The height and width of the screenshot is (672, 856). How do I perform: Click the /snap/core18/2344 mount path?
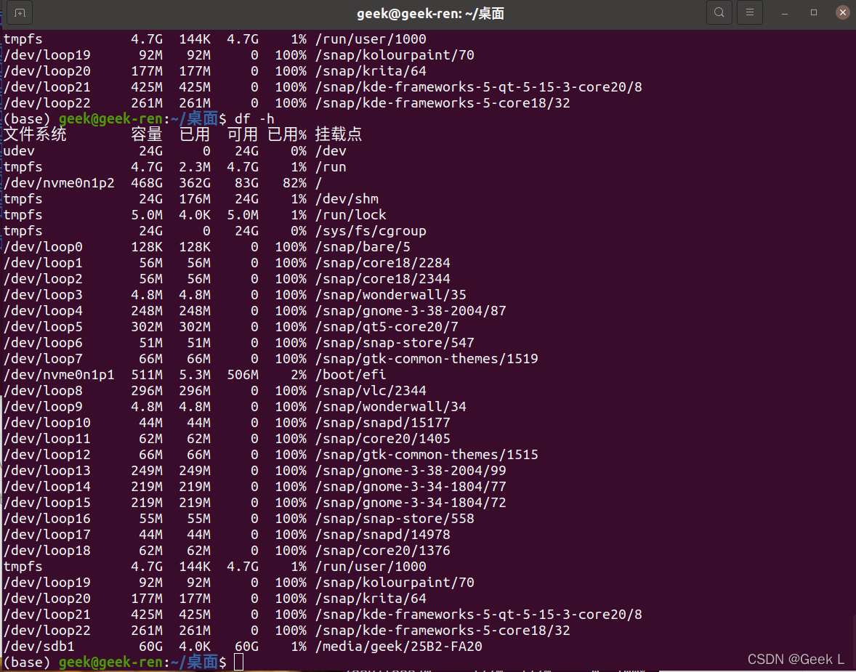tap(383, 278)
